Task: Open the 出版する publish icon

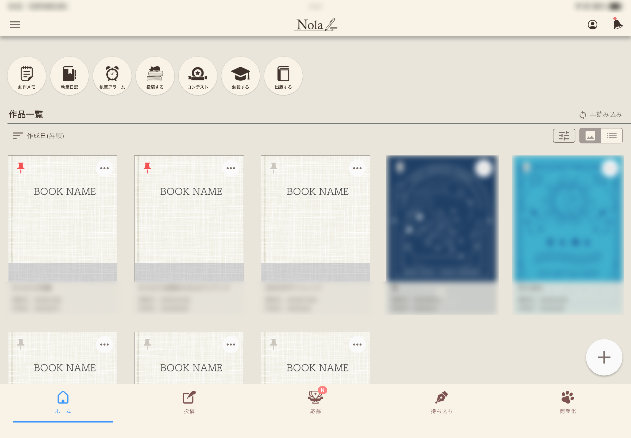Action: tap(283, 76)
